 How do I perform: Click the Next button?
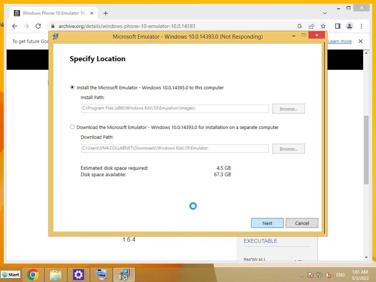[x=267, y=223]
